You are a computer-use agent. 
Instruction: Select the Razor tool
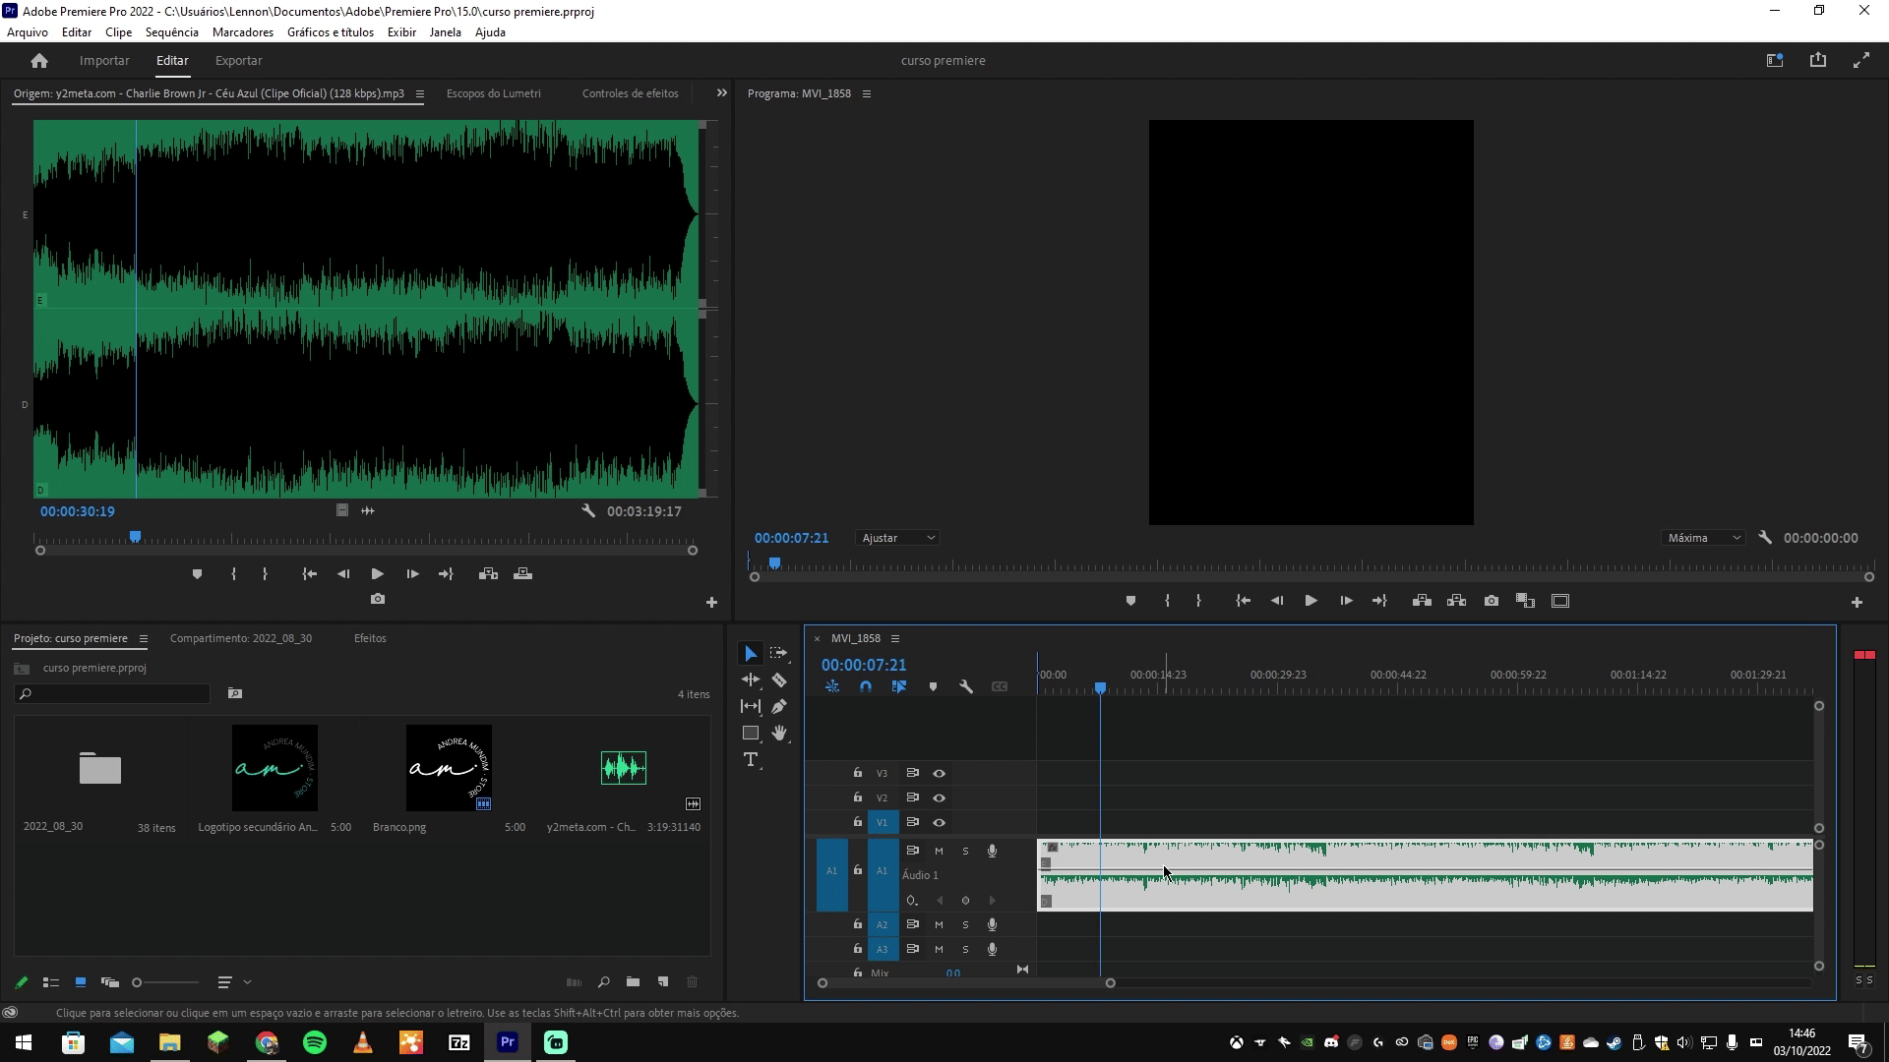pyautogui.click(x=779, y=679)
